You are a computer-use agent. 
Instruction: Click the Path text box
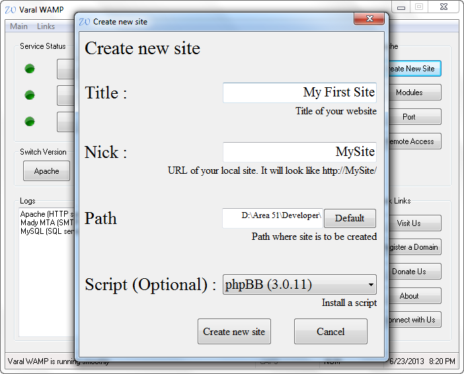(272, 218)
